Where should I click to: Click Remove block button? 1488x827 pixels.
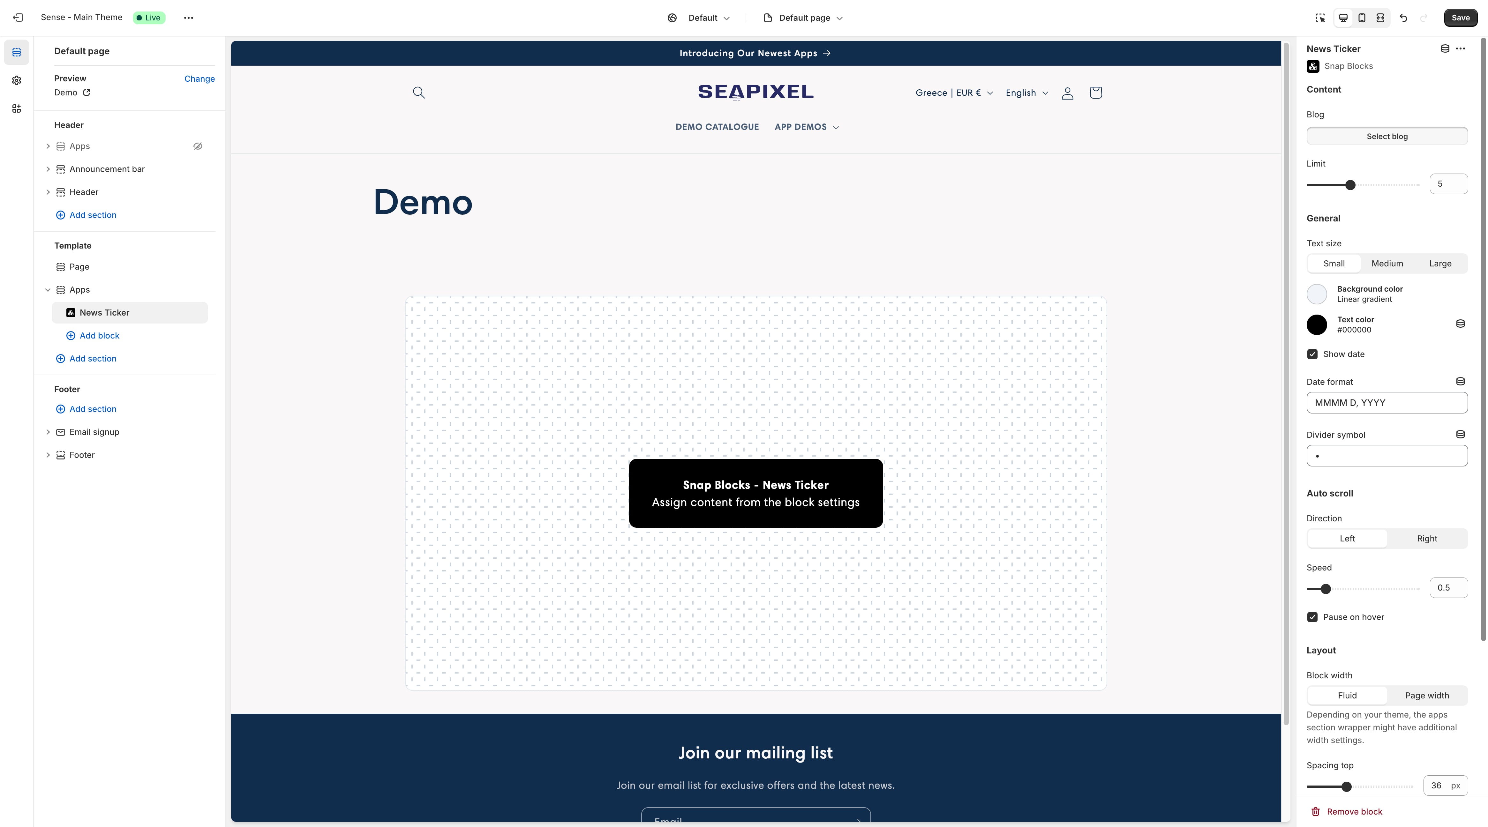pyautogui.click(x=1347, y=811)
